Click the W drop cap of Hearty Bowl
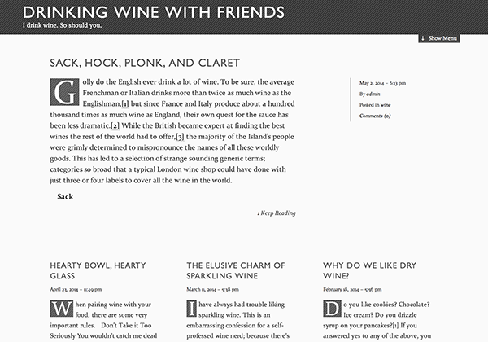This screenshot has width=488, height=342. point(62,309)
